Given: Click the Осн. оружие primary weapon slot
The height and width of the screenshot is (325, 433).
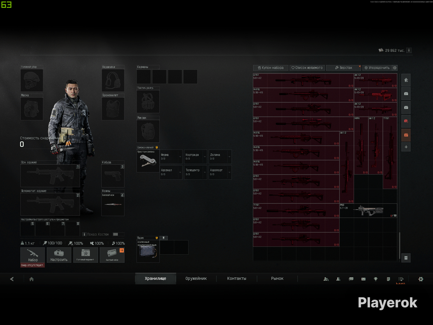Looking at the screenshot, I should [50, 176].
